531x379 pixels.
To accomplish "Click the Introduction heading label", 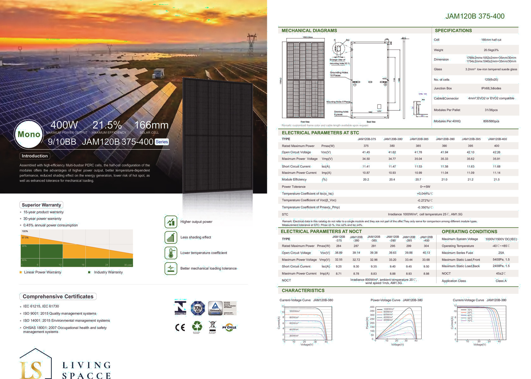I will (x=35, y=156).
